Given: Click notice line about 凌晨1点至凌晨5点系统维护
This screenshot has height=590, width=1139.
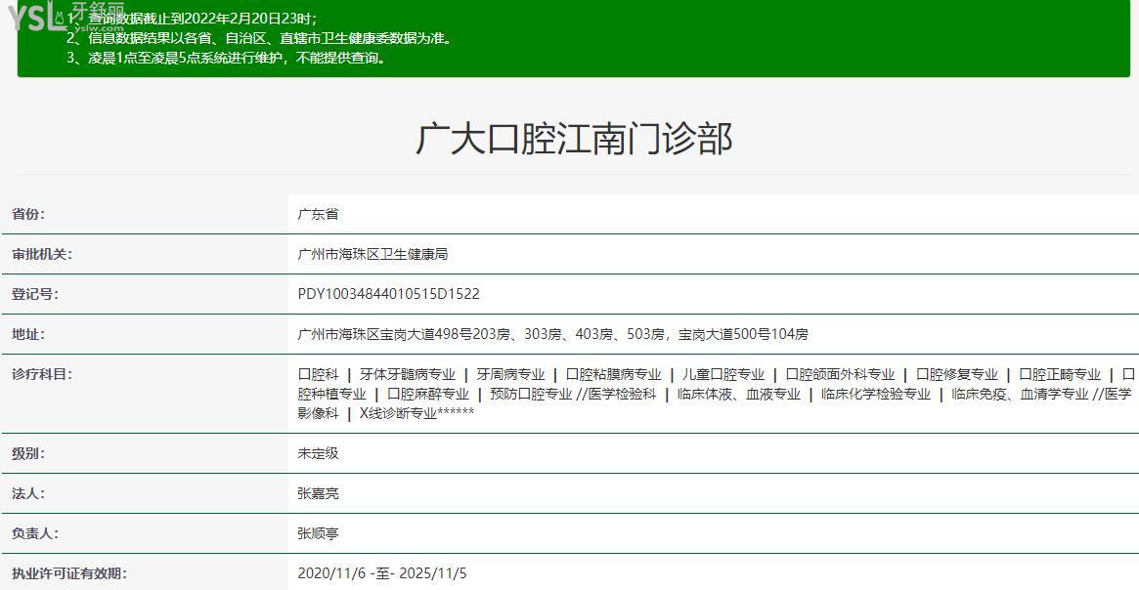Looking at the screenshot, I should (x=227, y=58).
